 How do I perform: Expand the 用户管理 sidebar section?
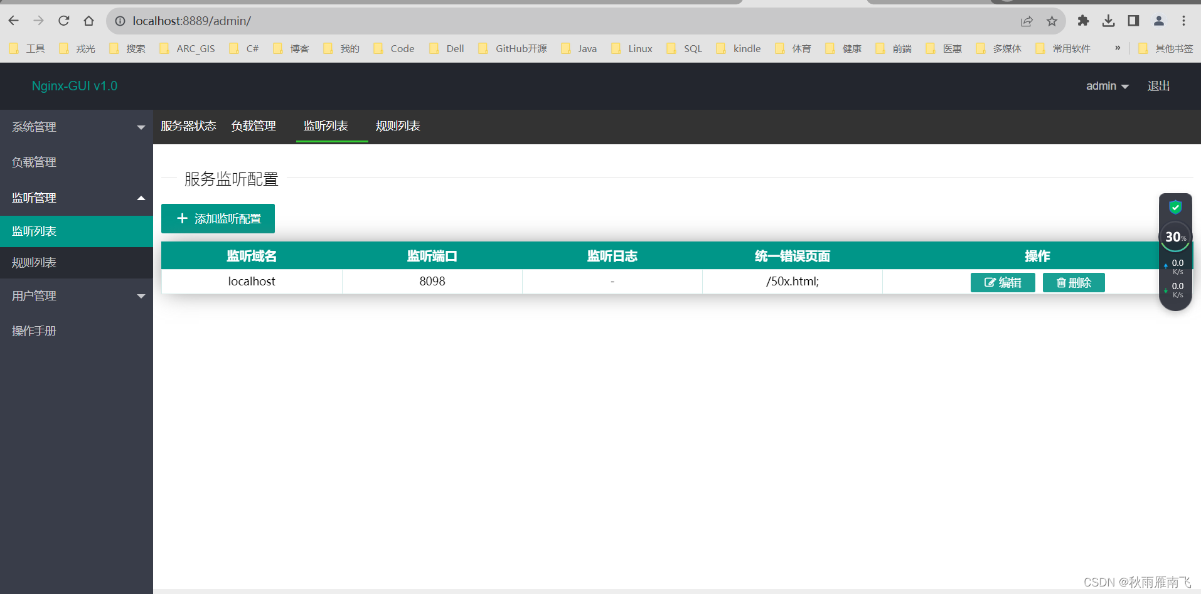77,295
